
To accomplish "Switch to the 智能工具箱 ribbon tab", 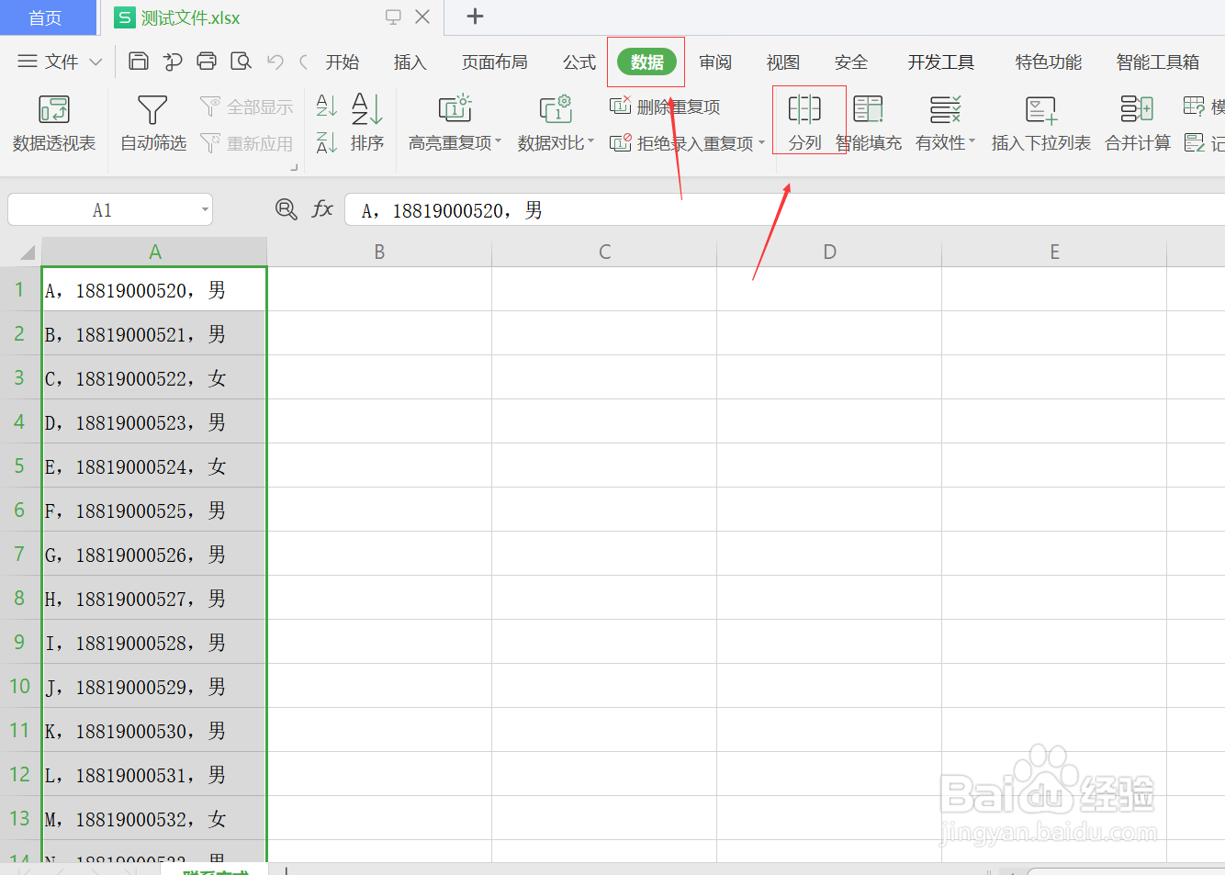I will tap(1158, 62).
